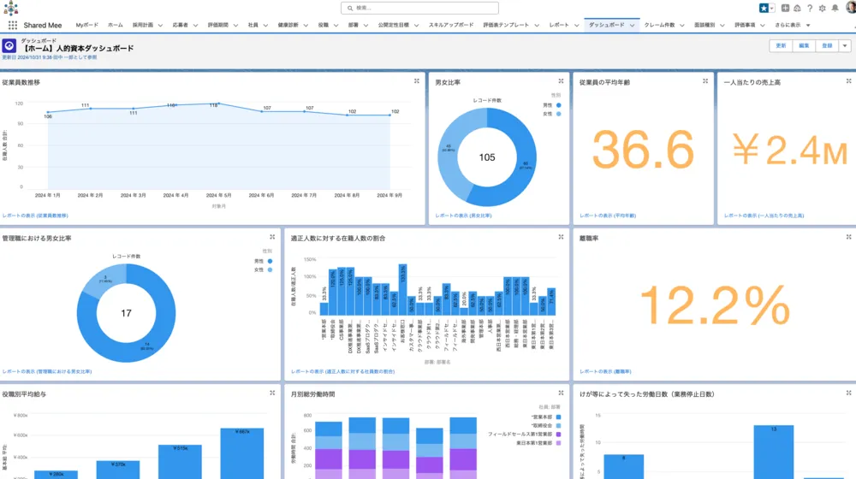Click the 更新 refresh button
Image resolution: width=856 pixels, height=479 pixels.
point(780,45)
